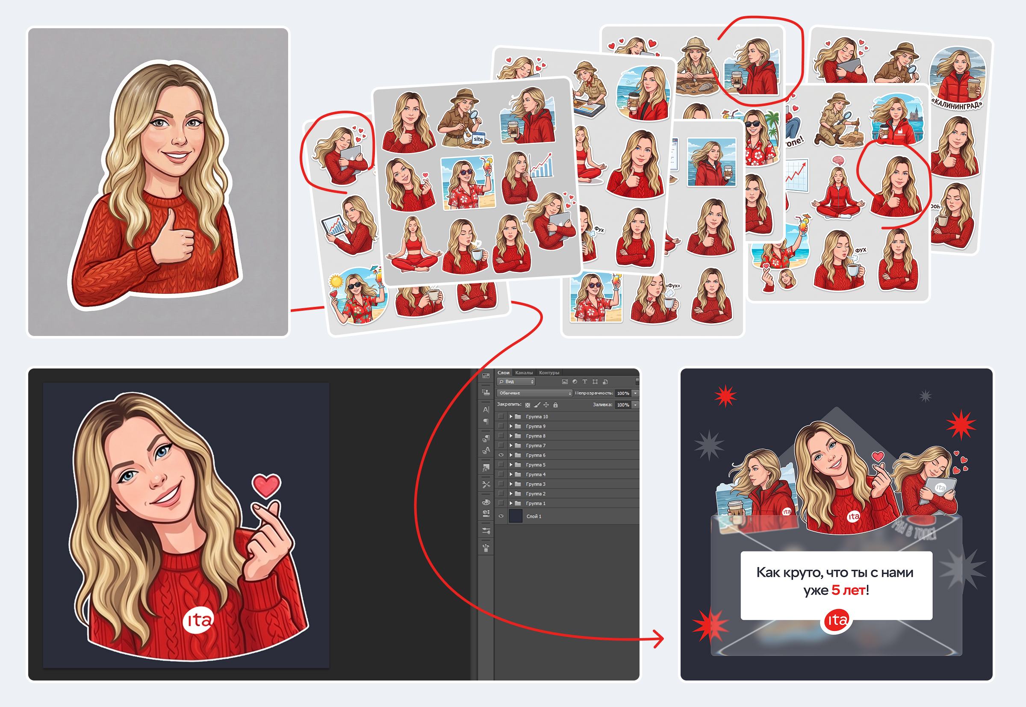Show the Группа 8 layer group
1026x707 pixels.
tap(501, 436)
